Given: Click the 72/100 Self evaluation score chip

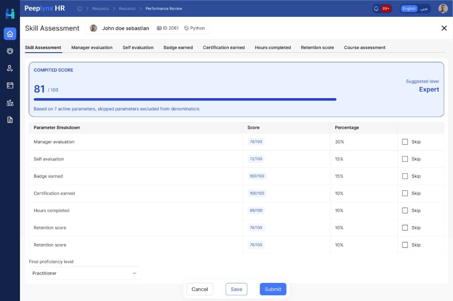Looking at the screenshot, I should coord(256,159).
